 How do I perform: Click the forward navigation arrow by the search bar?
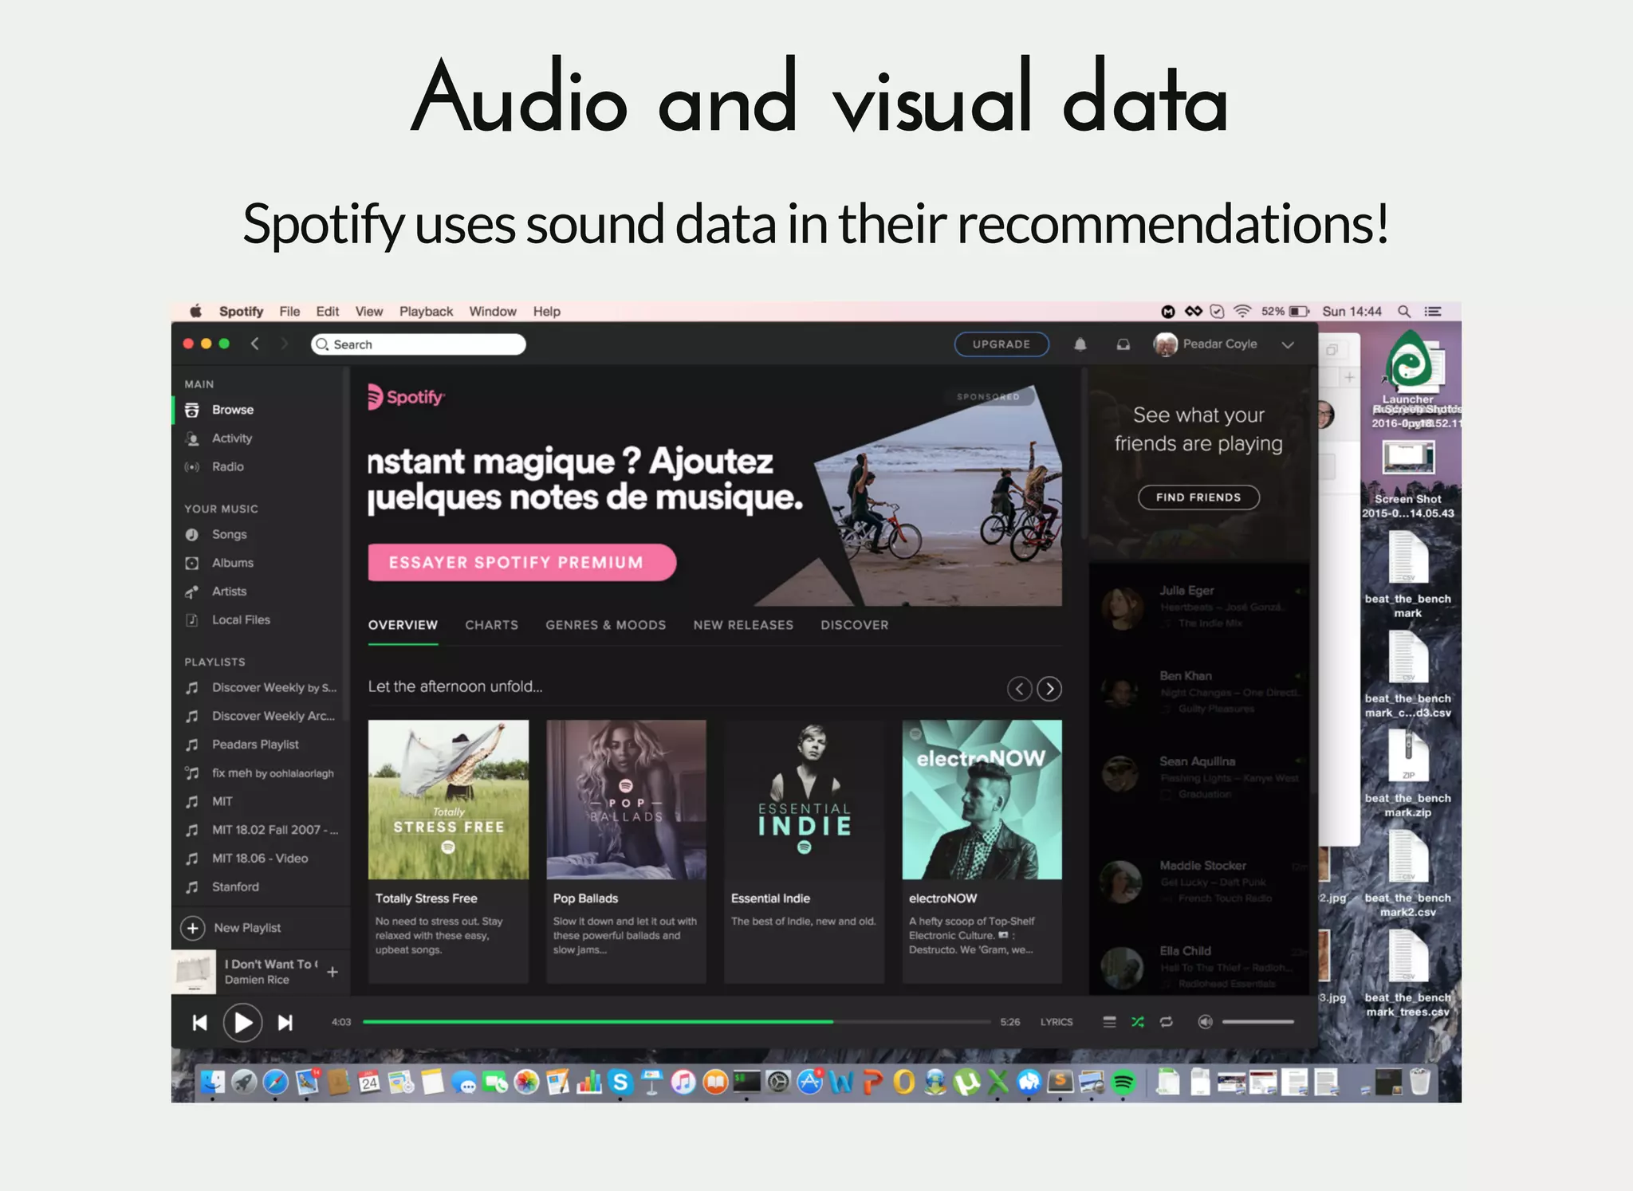(284, 344)
